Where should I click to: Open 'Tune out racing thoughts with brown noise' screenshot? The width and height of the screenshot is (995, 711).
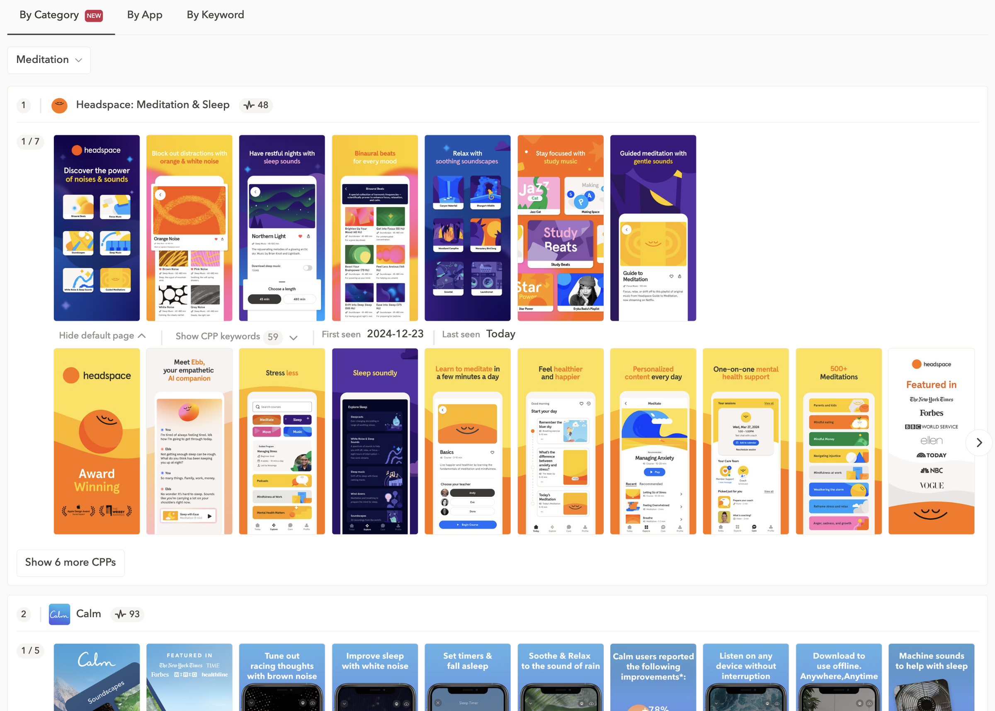click(282, 677)
